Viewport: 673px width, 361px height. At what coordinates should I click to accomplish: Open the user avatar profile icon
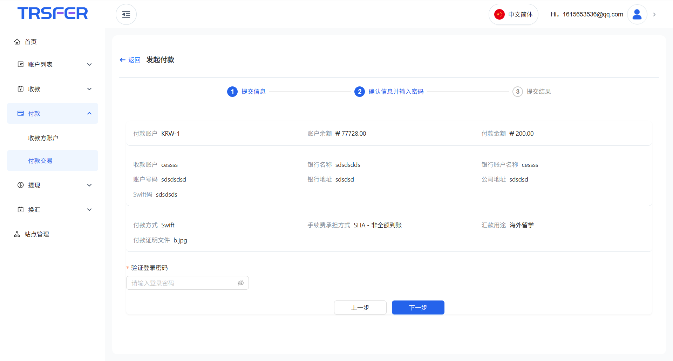pos(637,14)
